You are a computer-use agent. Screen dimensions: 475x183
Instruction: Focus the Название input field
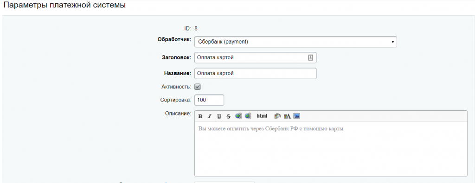256,73
